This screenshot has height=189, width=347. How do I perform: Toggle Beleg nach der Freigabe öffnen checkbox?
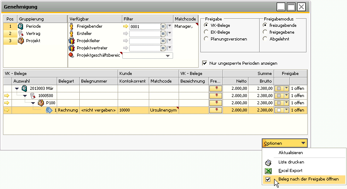click(268, 180)
